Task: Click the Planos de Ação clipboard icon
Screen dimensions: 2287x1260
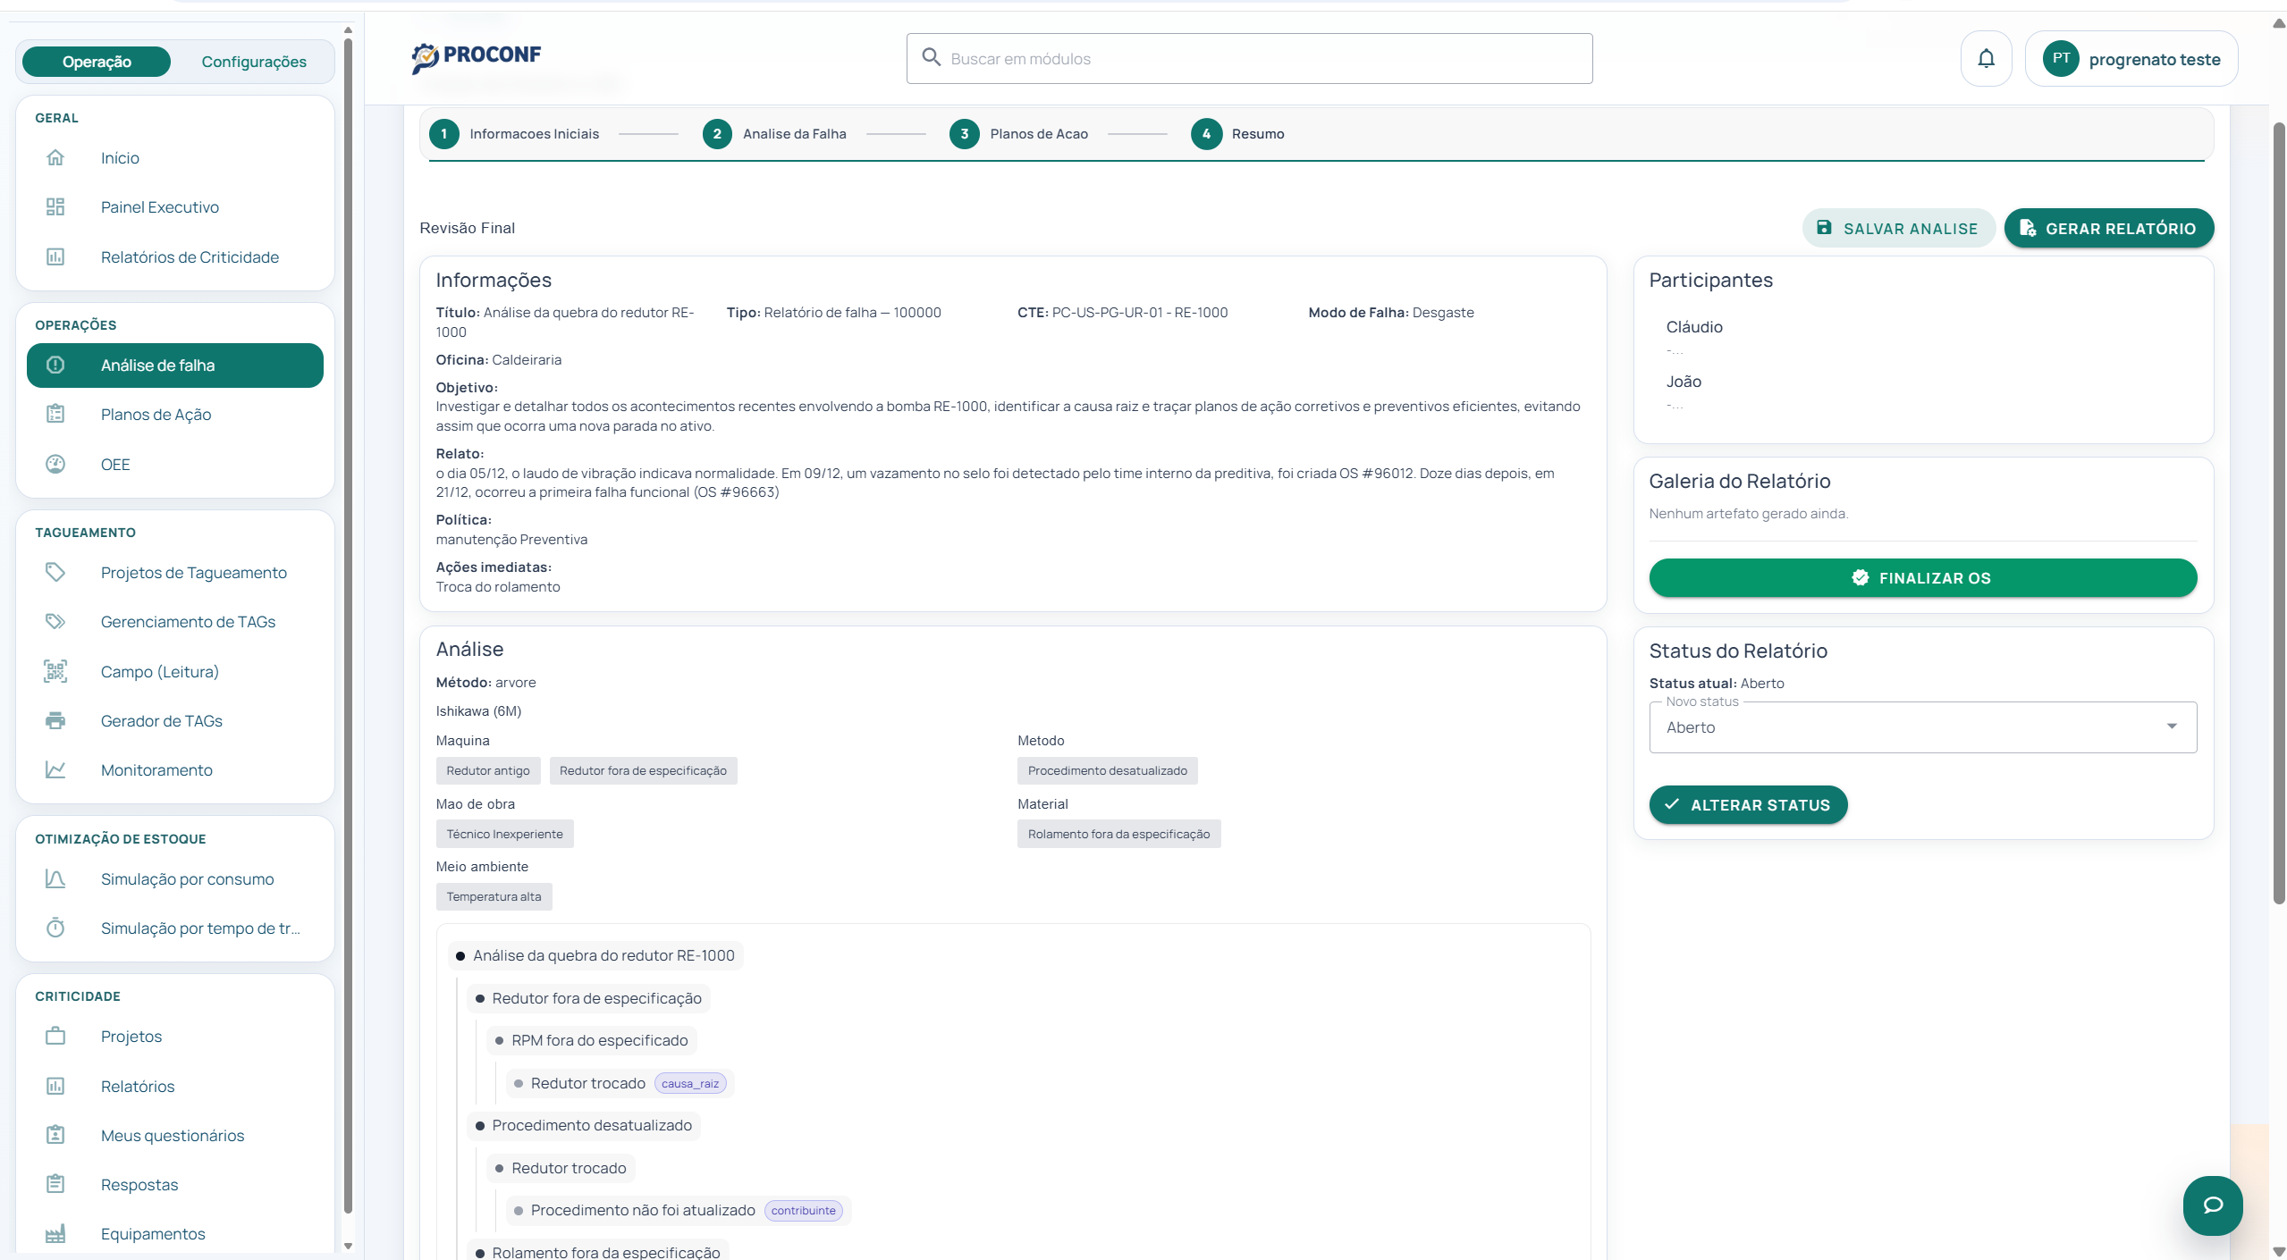Action: pyautogui.click(x=55, y=414)
